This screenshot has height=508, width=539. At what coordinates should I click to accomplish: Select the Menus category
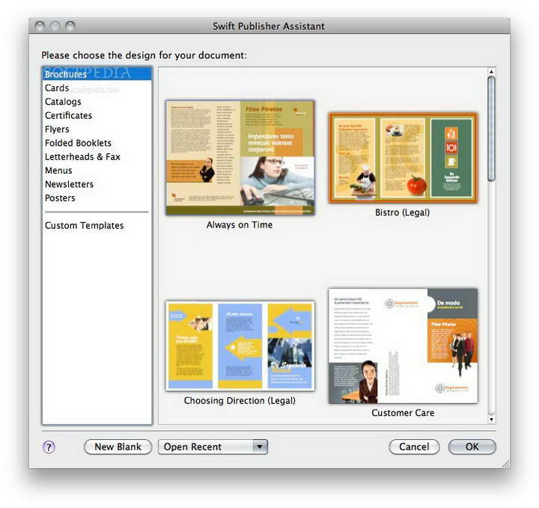pos(97,171)
